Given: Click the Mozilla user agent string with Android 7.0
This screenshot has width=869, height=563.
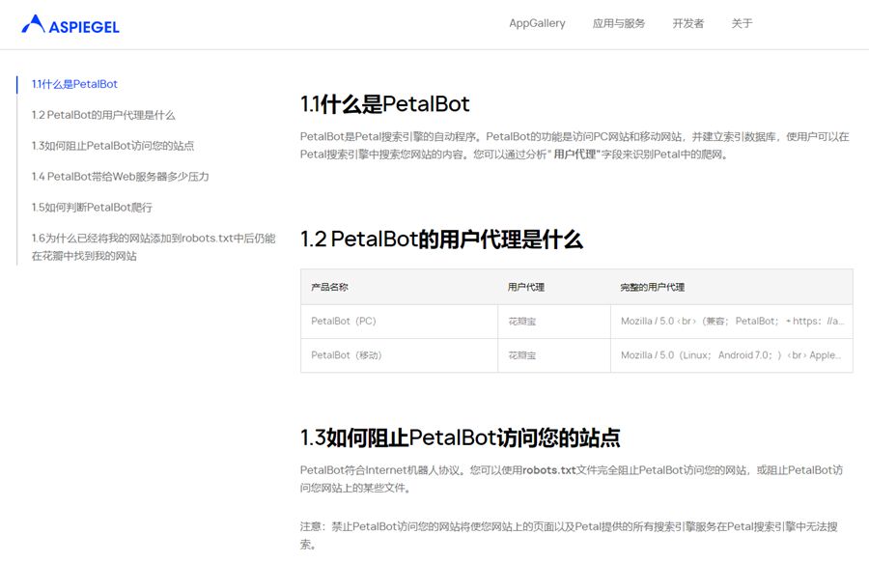Looking at the screenshot, I should click(730, 355).
